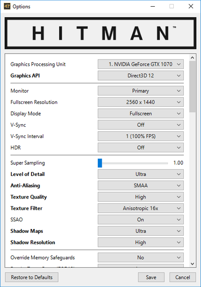Image resolution: width=201 pixels, height=287 pixels.
Task: Open the Graphics Processing Unit dropdown
Action: tap(141, 64)
